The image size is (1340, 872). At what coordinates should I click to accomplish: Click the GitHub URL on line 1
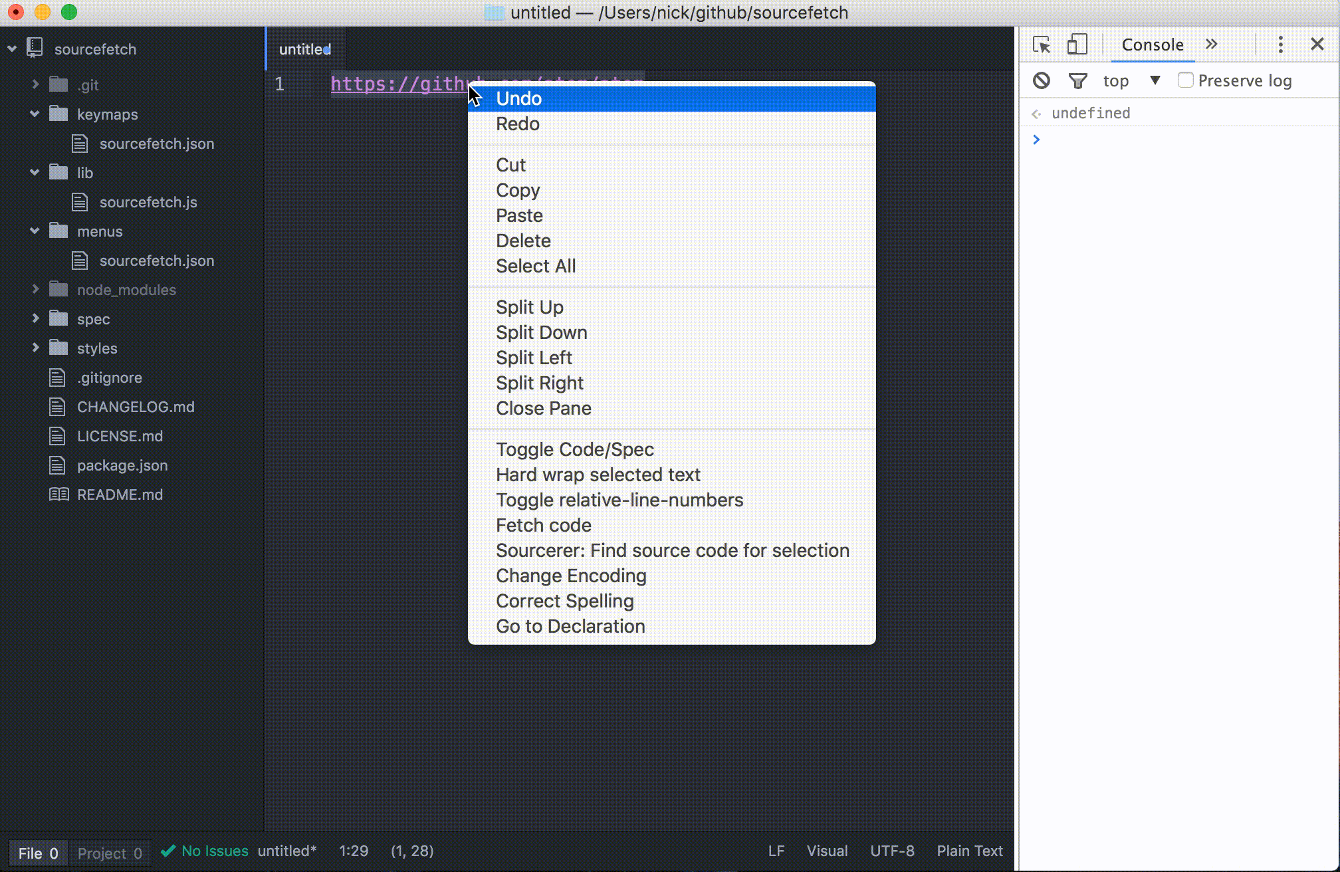point(399,84)
